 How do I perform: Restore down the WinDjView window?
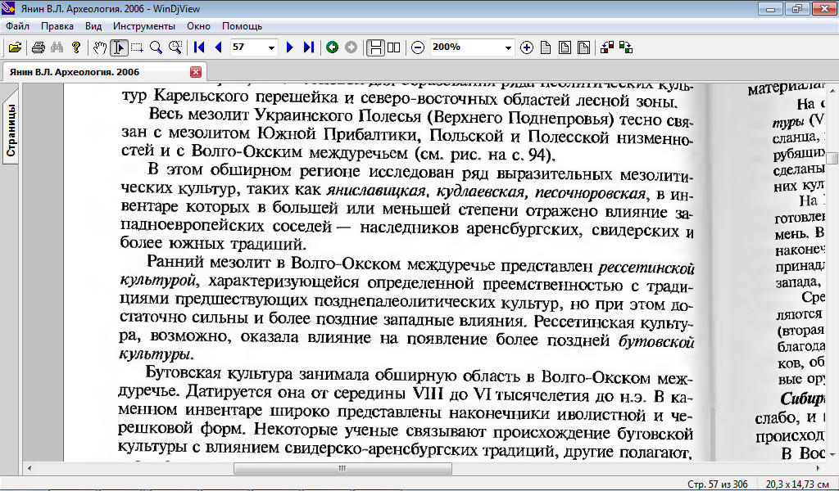click(x=796, y=8)
